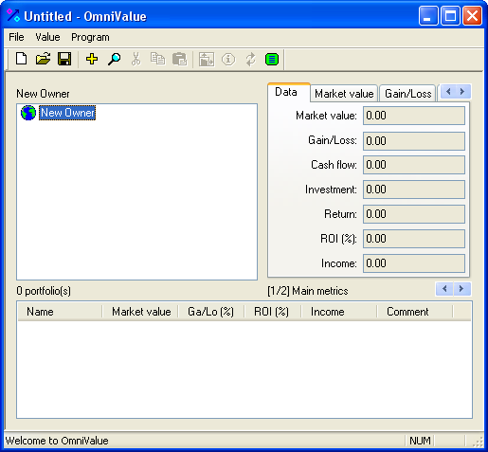Image resolution: width=488 pixels, height=452 pixels.
Task: Click the paste clipboard icon
Action: click(180, 59)
